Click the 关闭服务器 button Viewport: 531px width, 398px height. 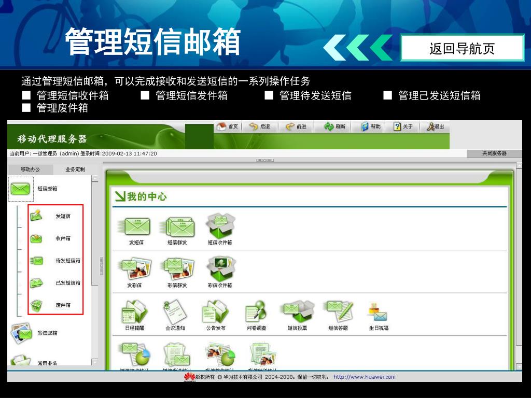[x=494, y=153]
